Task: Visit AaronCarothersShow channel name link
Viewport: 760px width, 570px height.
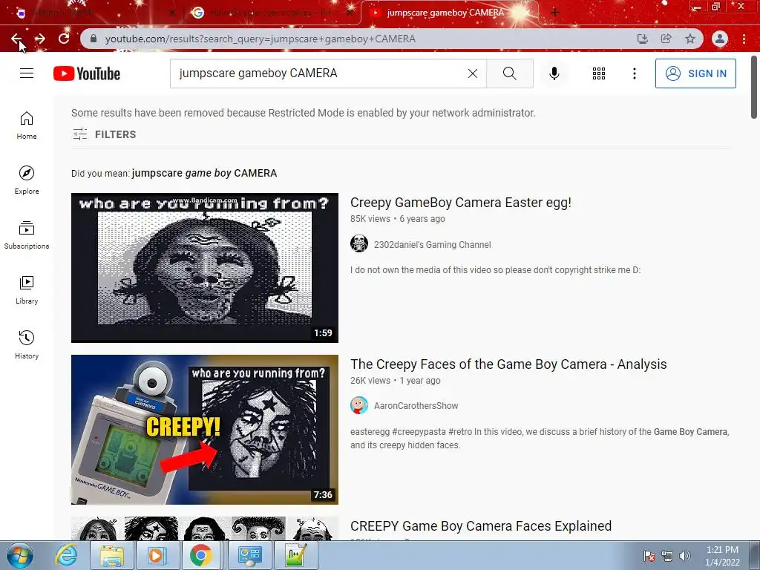Action: click(416, 406)
